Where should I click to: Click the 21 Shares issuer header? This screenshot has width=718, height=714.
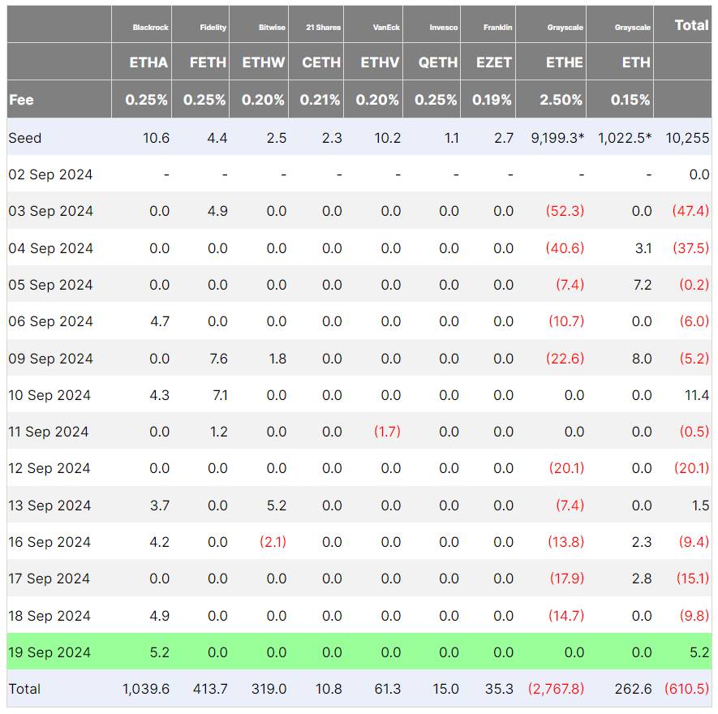323,28
